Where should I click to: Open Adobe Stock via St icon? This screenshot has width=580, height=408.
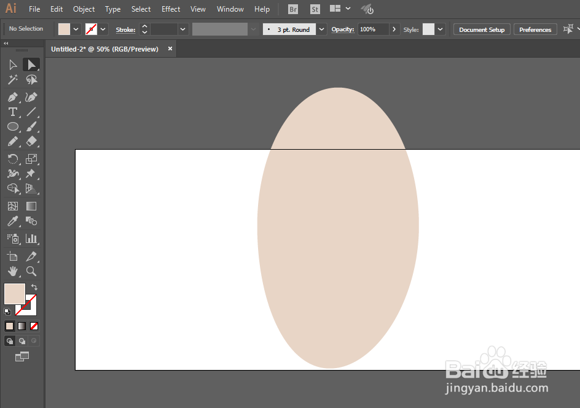pos(315,9)
